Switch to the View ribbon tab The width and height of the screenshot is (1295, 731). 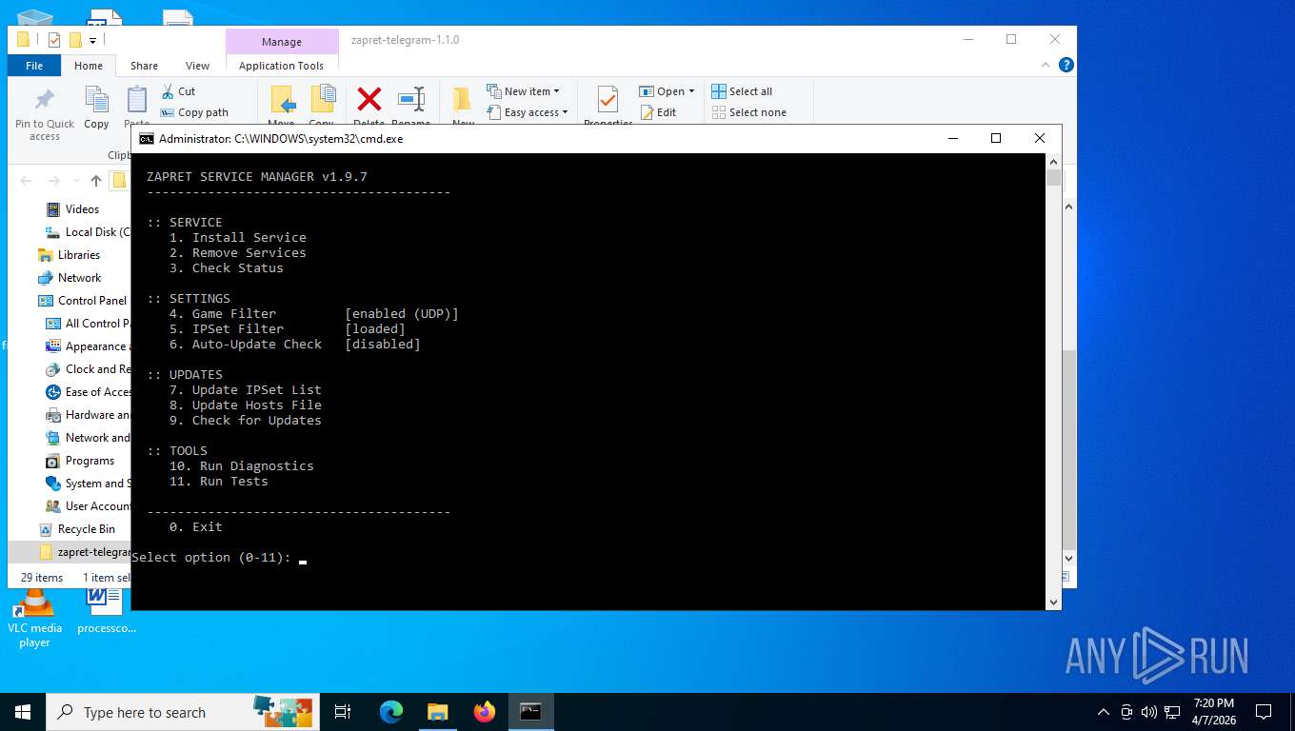(197, 66)
